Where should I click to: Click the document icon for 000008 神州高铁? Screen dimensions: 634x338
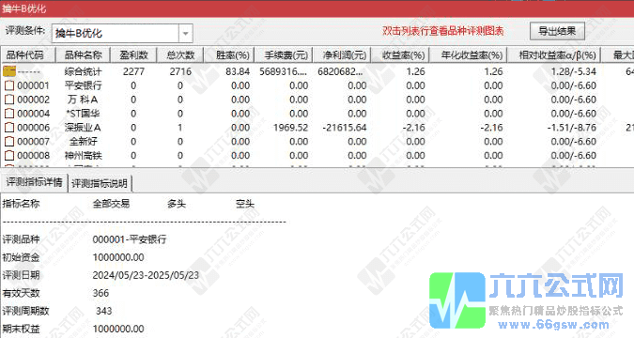(x=9, y=155)
